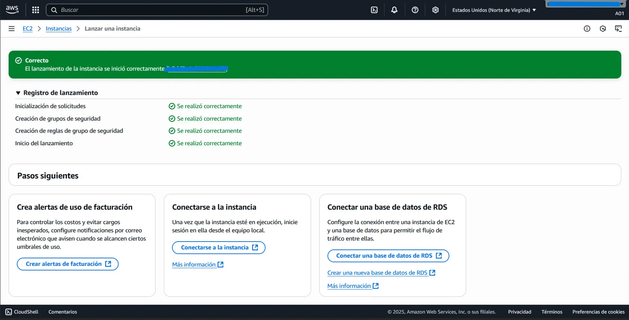This screenshot has height=320, width=629.
Task: Open the settings gear icon
Action: pyautogui.click(x=435, y=10)
